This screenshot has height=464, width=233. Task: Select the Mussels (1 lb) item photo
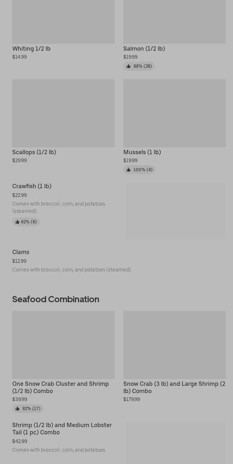(x=174, y=113)
